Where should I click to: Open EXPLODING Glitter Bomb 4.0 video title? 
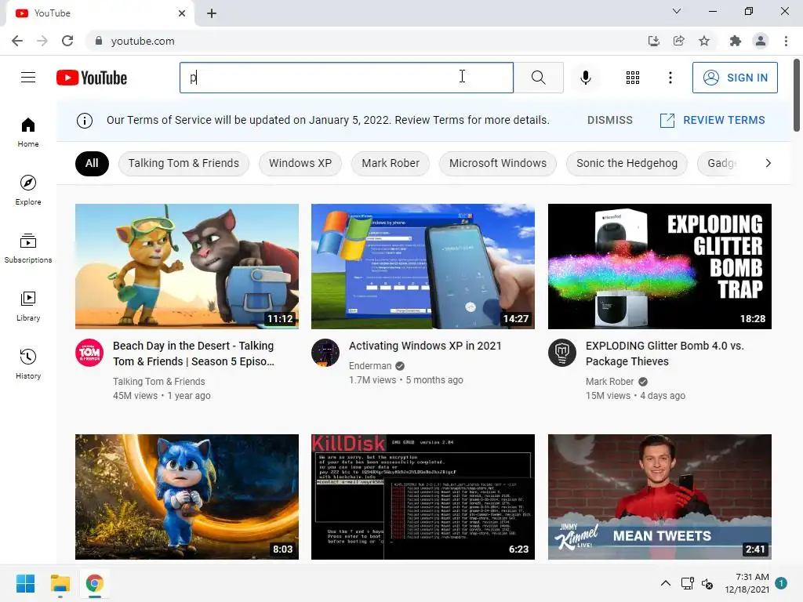coord(665,354)
